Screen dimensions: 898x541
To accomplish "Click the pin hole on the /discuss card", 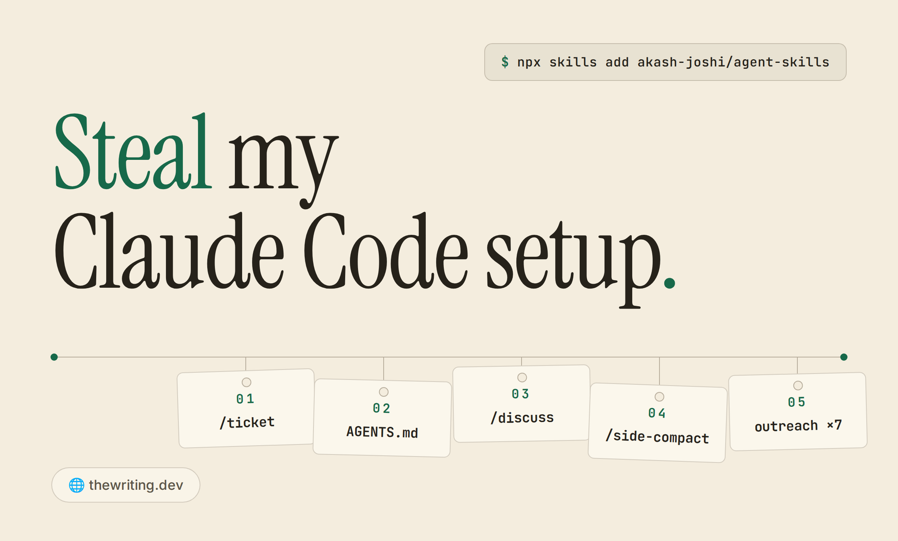I will [522, 377].
